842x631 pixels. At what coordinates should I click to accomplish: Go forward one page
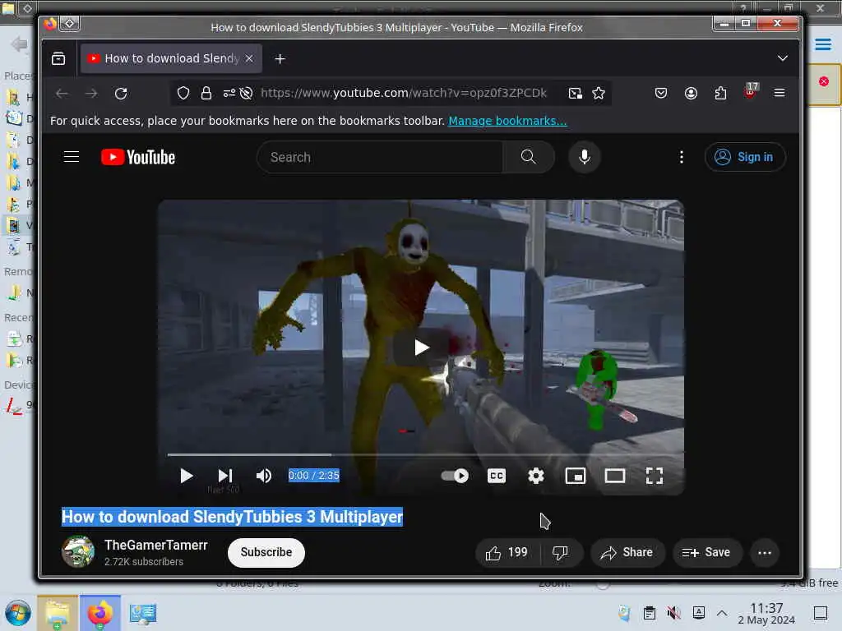pos(91,94)
